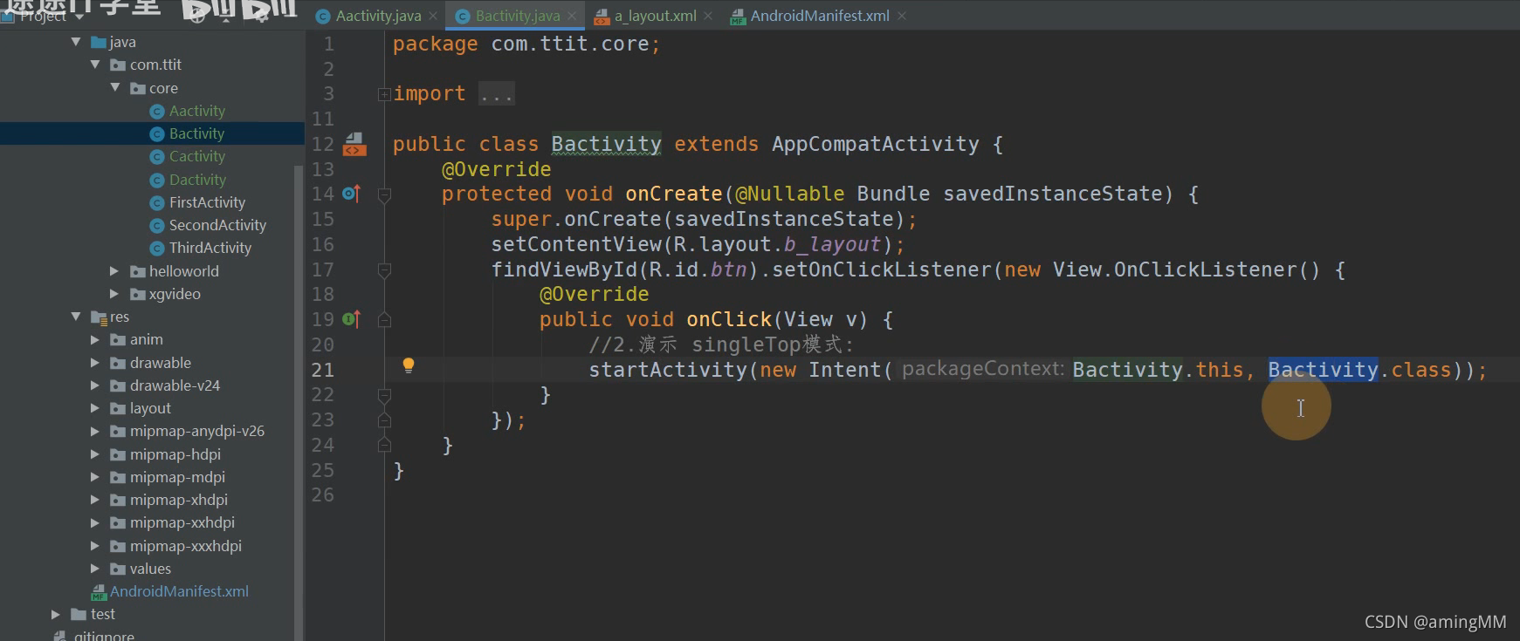Click the project tree vertical scrollbar
This screenshot has width=1520, height=641.
[299, 401]
